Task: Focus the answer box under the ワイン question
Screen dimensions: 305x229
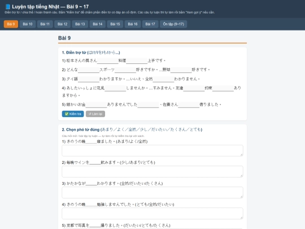Action: pos(152,171)
